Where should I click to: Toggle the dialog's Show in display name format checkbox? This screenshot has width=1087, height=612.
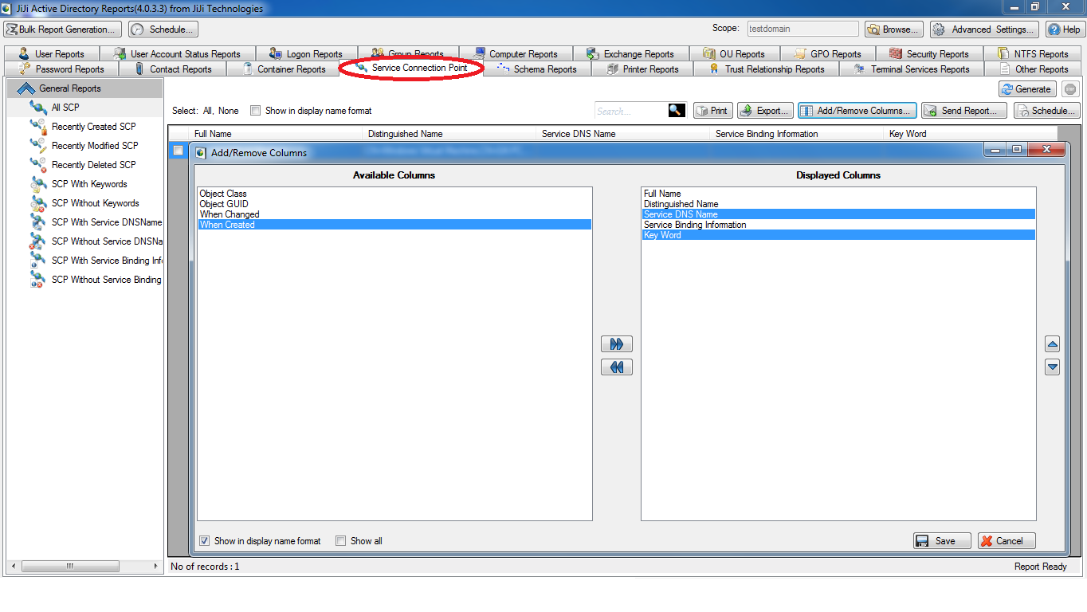[205, 541]
